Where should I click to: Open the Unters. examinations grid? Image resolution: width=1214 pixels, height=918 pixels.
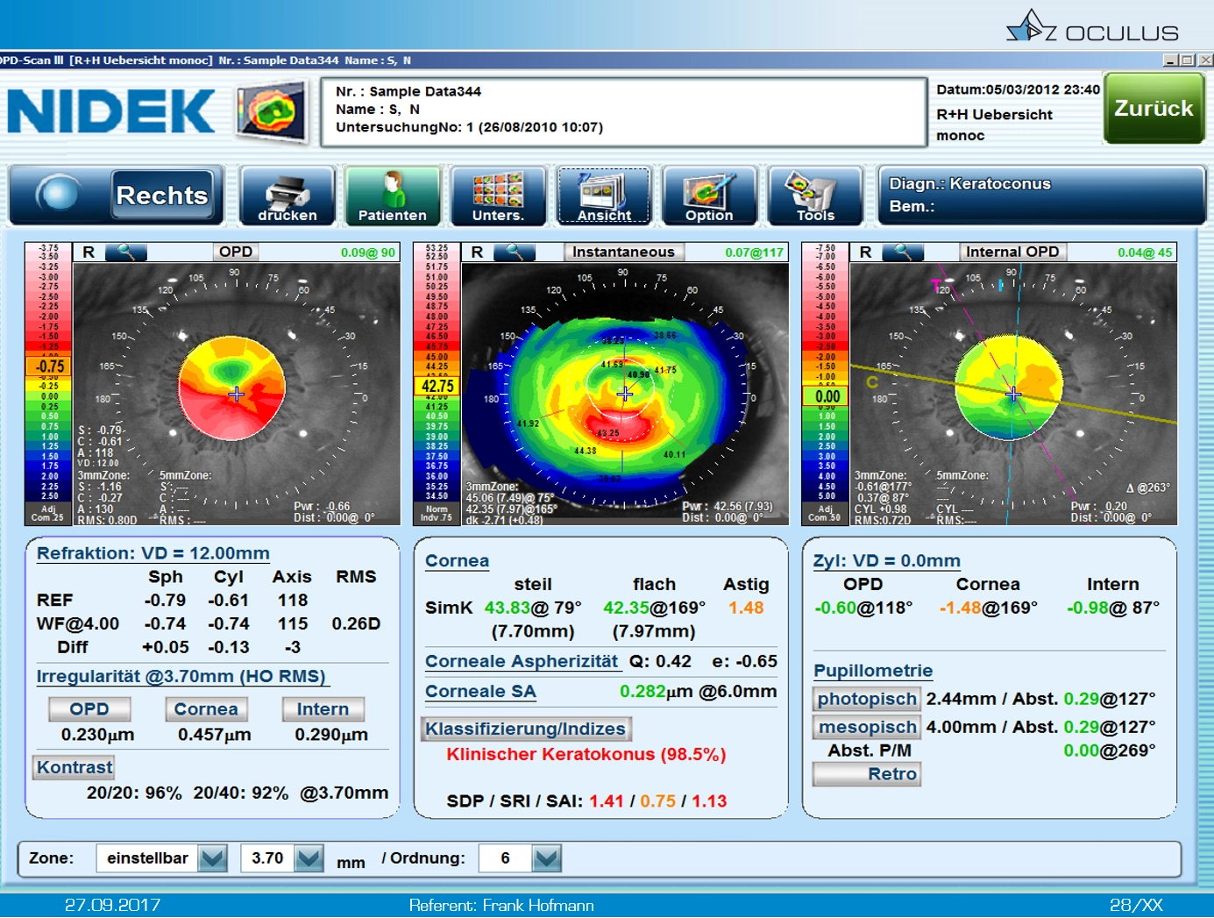[498, 196]
